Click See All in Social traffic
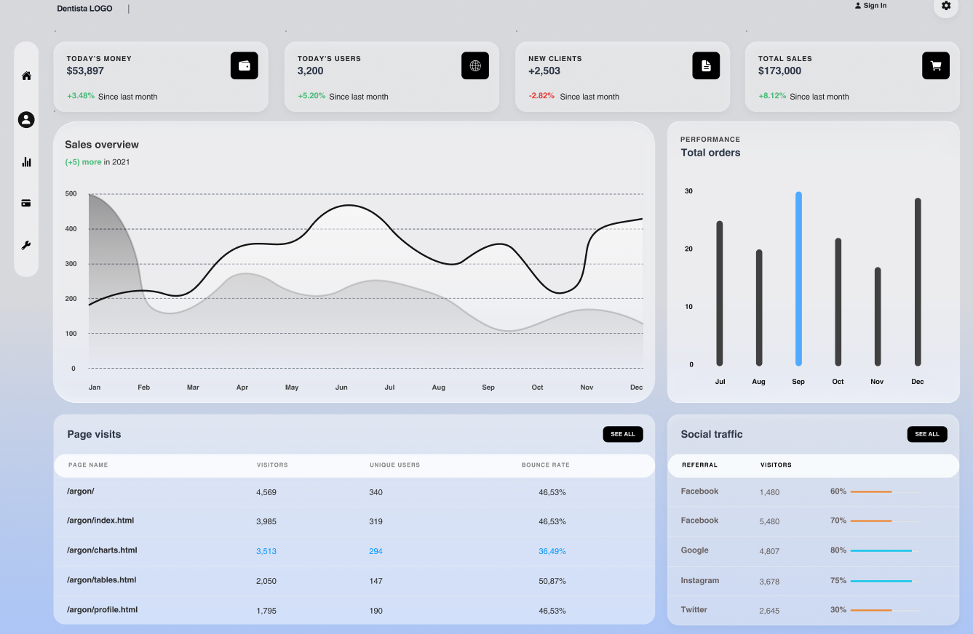 coord(927,434)
